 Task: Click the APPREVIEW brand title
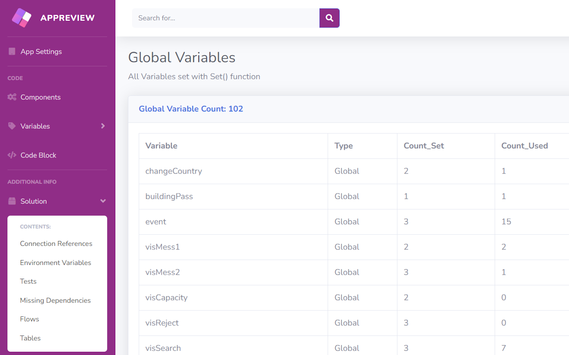tap(68, 18)
